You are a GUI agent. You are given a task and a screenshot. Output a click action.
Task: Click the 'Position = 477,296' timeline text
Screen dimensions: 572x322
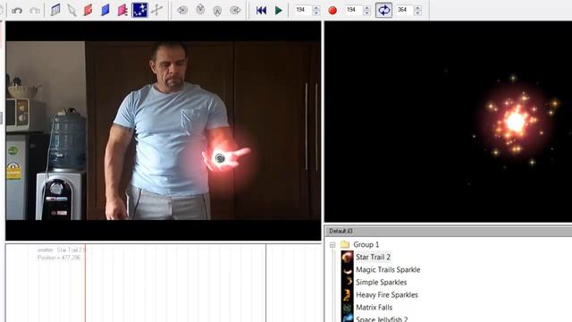coord(58,258)
